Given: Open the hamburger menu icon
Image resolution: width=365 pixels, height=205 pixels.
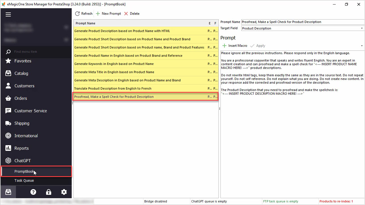Looking at the screenshot, I should [8, 15].
